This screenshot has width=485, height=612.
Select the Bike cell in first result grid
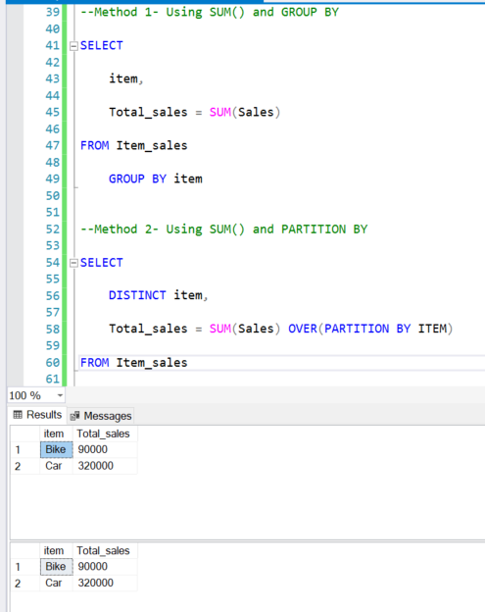point(56,449)
